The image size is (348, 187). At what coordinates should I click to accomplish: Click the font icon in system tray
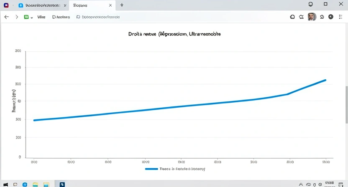coord(301,184)
